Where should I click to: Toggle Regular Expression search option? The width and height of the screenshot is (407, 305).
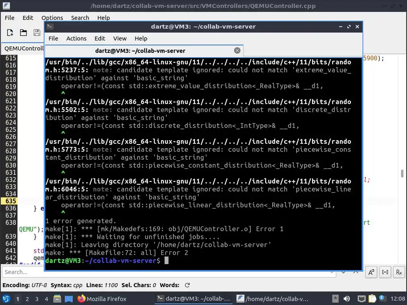(x=399, y=272)
